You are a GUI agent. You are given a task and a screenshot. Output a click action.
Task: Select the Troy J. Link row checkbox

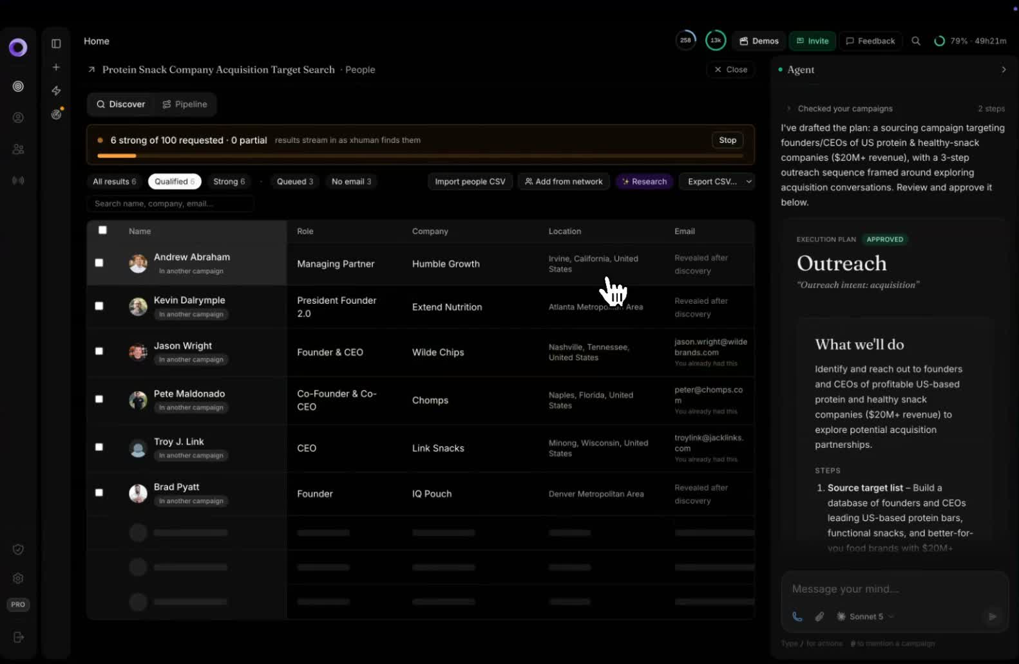point(99,447)
